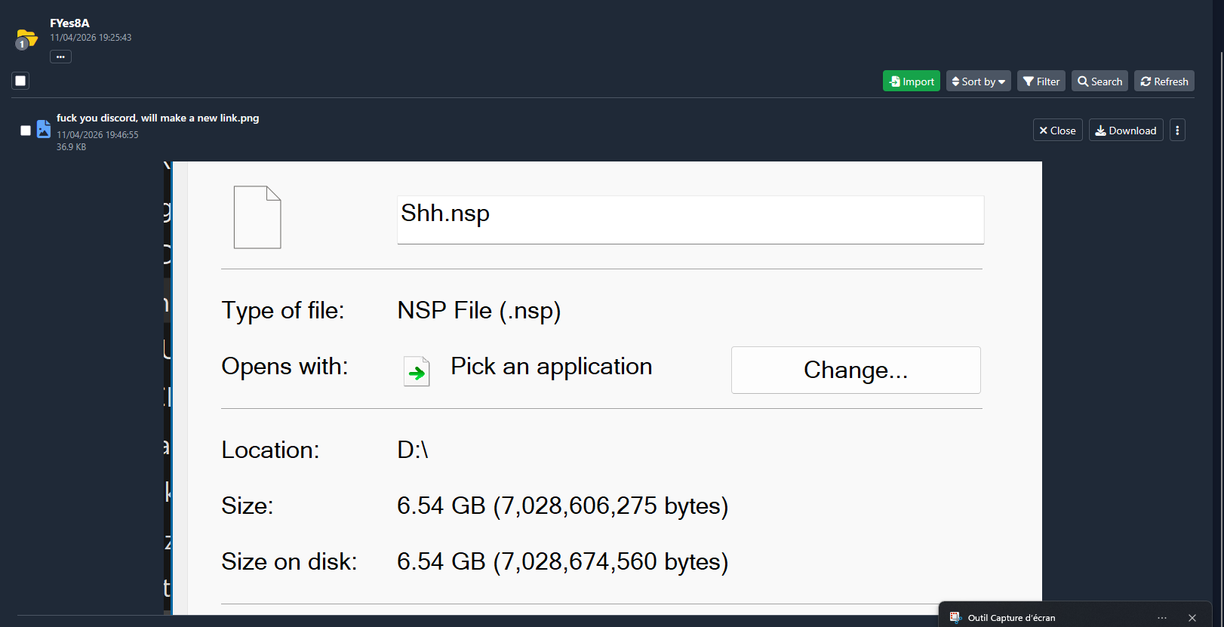This screenshot has width=1224, height=627.
Task: Close the image preview
Action: point(1057,131)
